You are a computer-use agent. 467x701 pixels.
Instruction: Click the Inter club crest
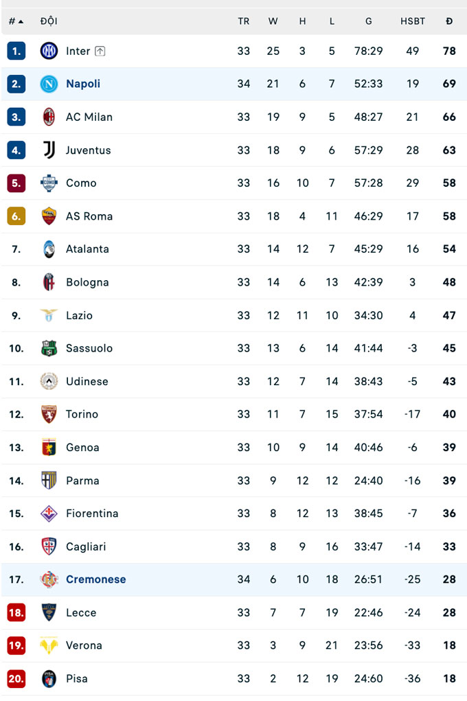point(48,51)
